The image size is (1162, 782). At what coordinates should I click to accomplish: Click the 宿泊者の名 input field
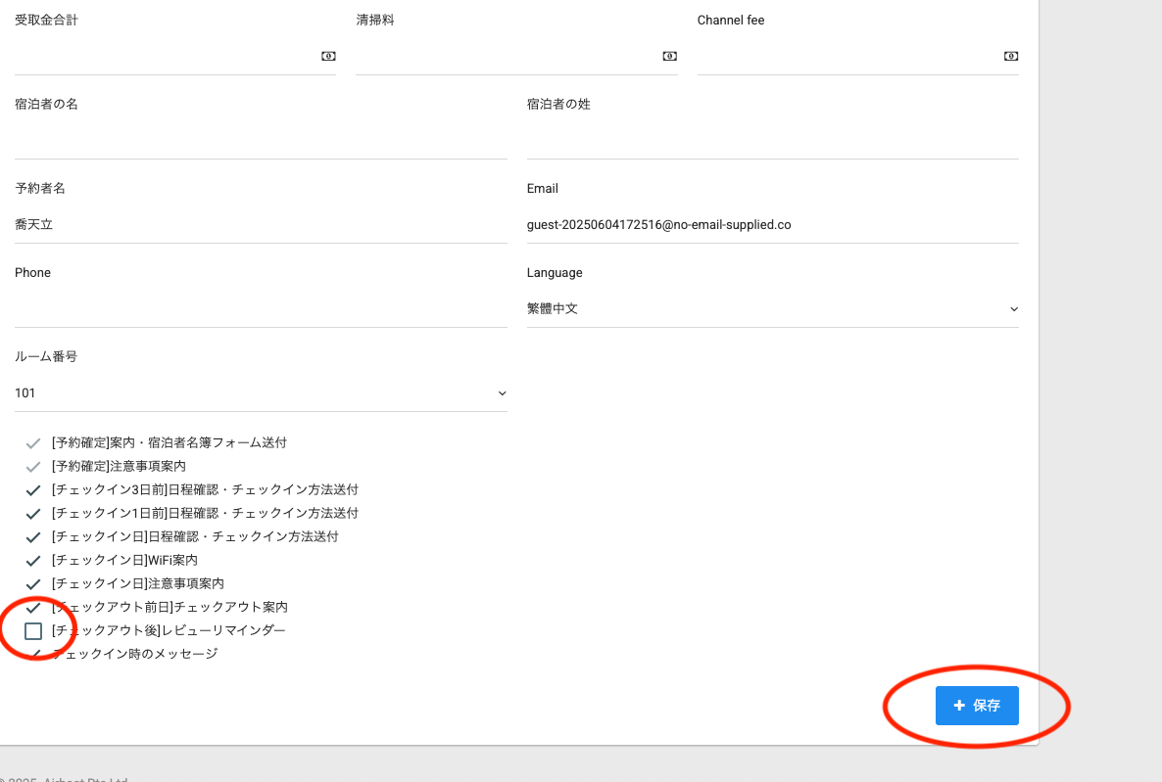tap(260, 141)
